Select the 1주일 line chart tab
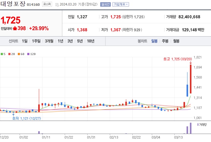The width and height of the screenshot is (211, 142). point(36,41)
